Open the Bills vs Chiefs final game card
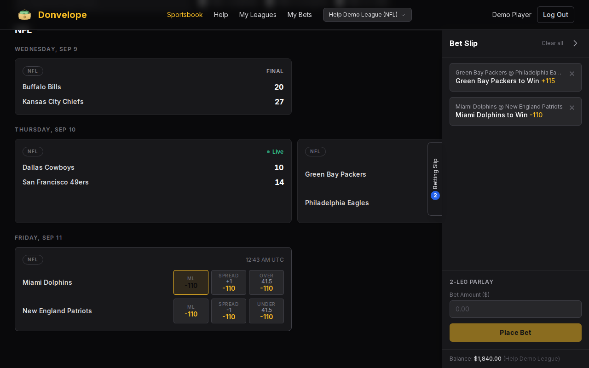 (x=153, y=86)
